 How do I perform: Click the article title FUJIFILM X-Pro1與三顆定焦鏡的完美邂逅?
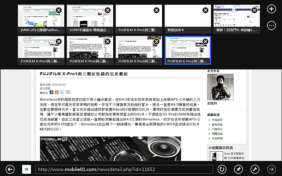(x=84, y=74)
